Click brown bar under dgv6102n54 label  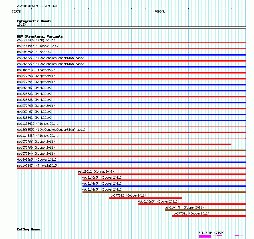[164, 192]
